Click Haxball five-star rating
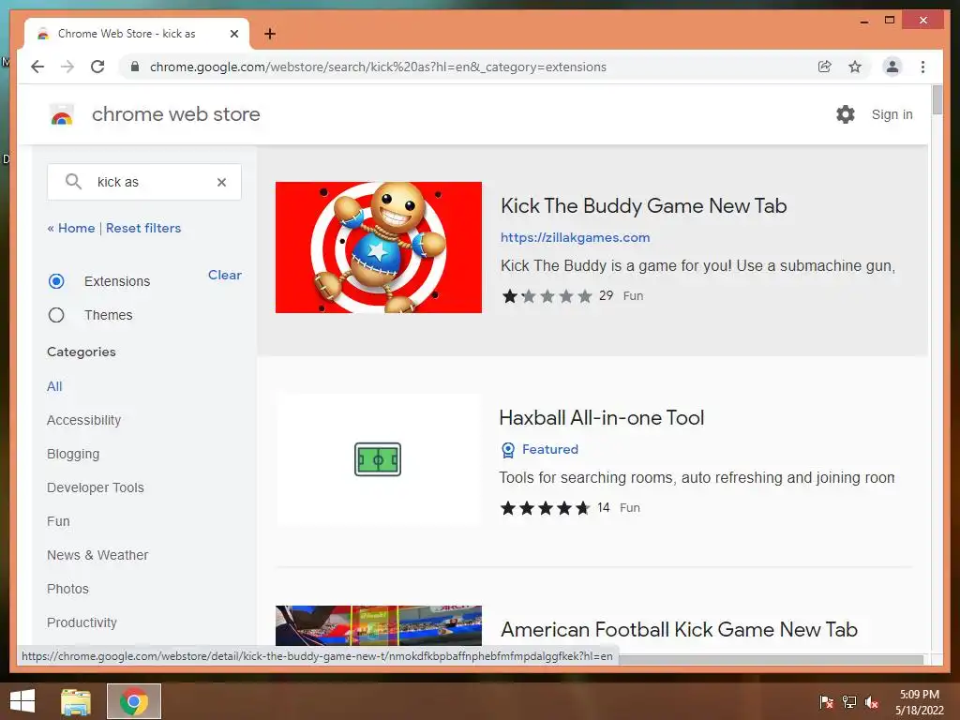Screen dimensions: 960x720 (x=545, y=508)
